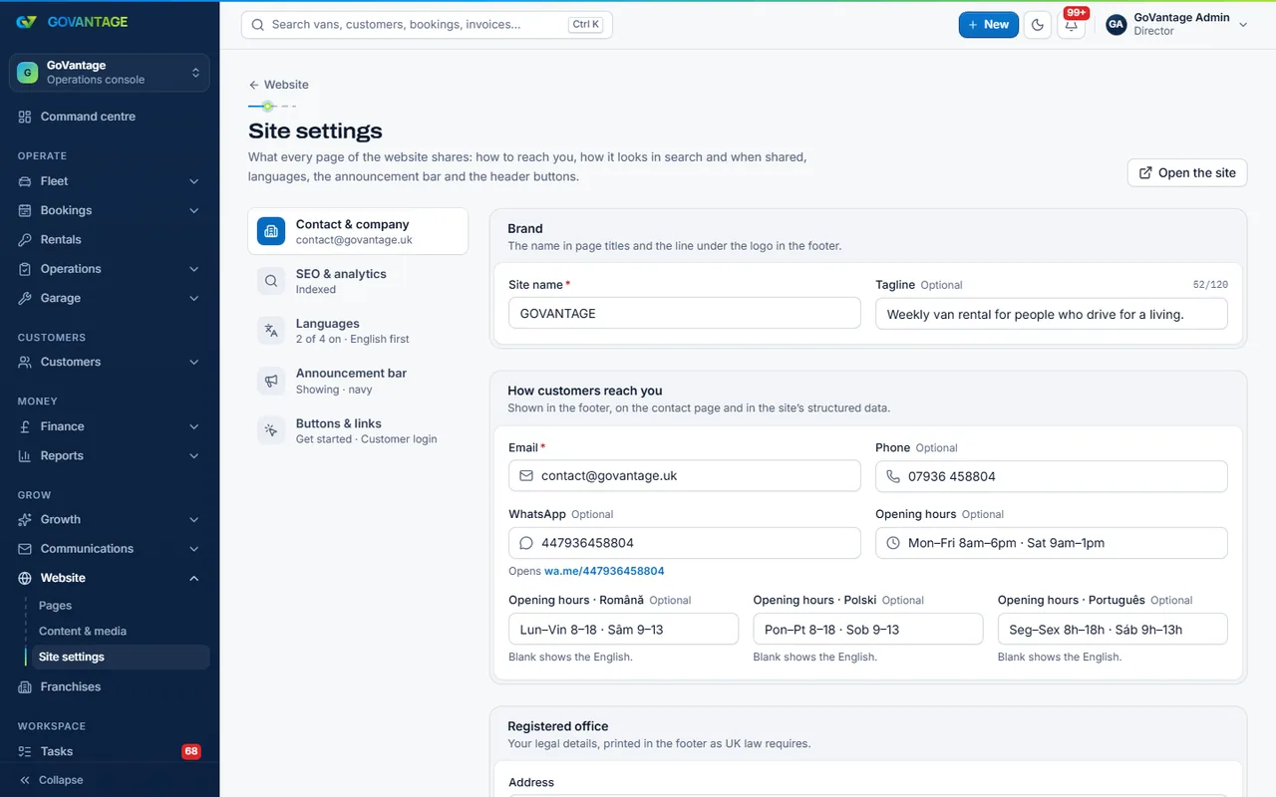Screen dimensions: 1276x797
Task: Click the Rentals key icon
Action: coord(25,240)
